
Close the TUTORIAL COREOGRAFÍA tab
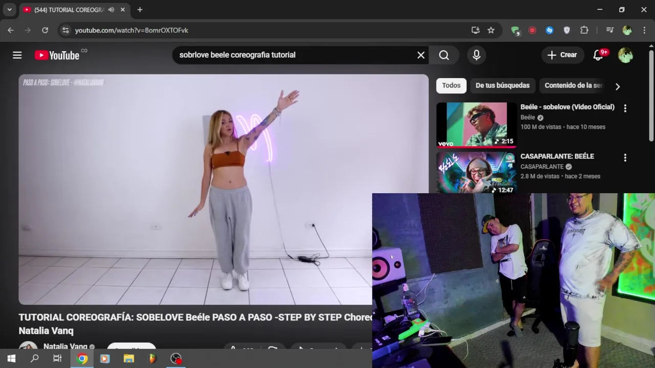click(x=123, y=10)
